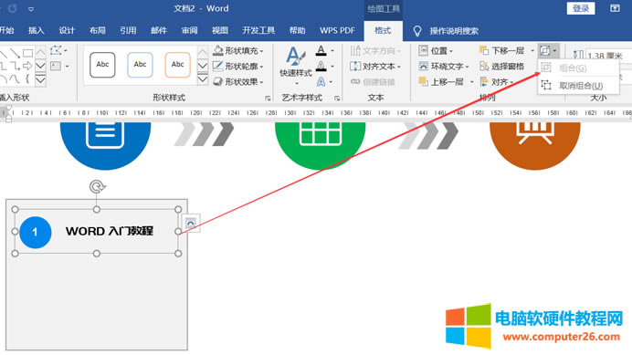The height and width of the screenshot is (355, 632).
Task: Open the 引用 tab
Action: 128,31
